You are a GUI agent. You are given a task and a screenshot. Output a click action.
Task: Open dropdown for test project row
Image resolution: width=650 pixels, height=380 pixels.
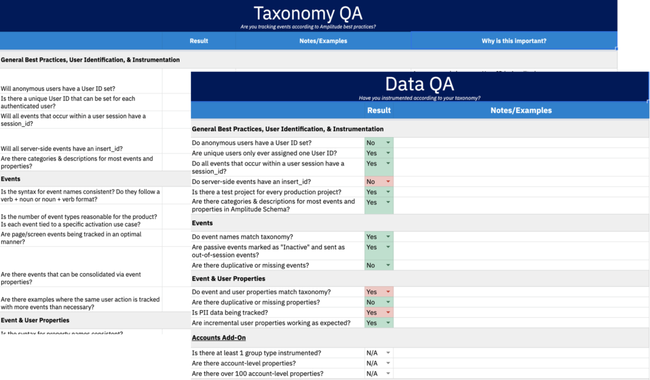click(x=388, y=192)
